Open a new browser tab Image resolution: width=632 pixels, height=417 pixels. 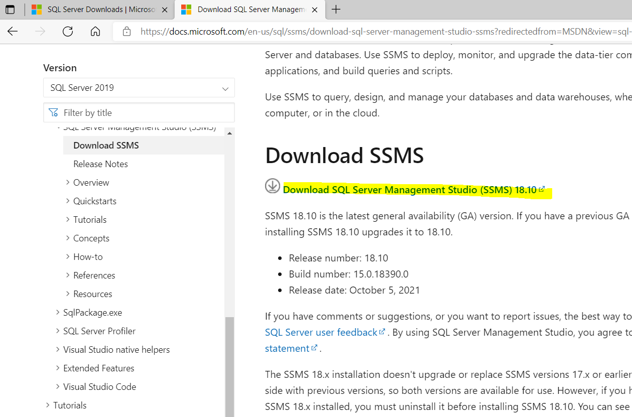coord(336,10)
